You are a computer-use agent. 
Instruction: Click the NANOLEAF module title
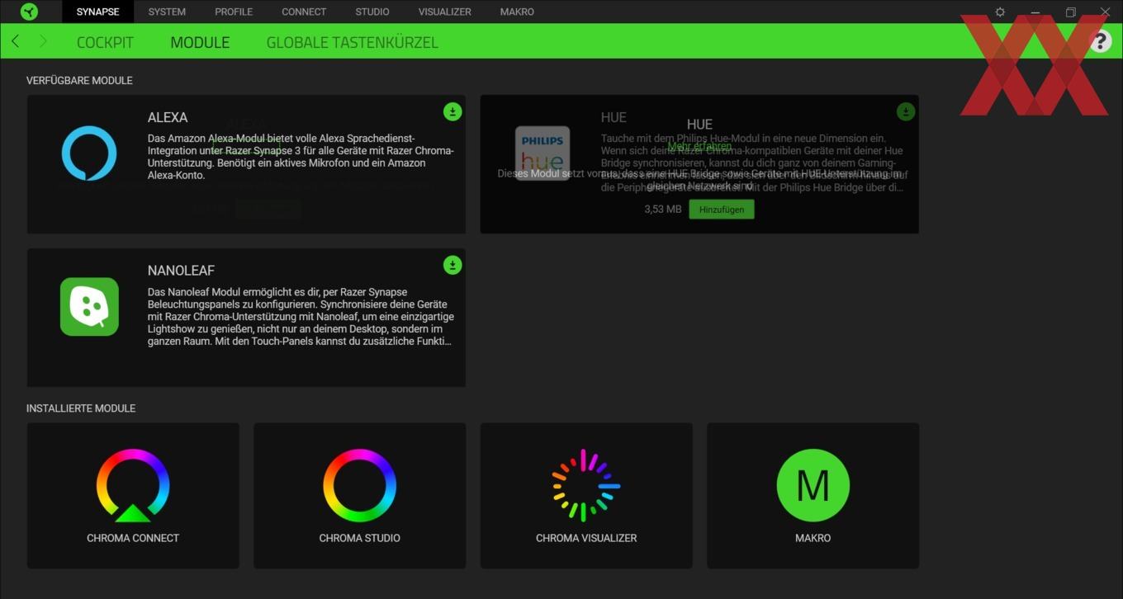tap(181, 271)
